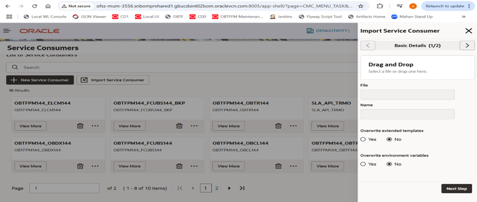Switch to page 2 of results
The image size is (477, 202).
point(217,188)
